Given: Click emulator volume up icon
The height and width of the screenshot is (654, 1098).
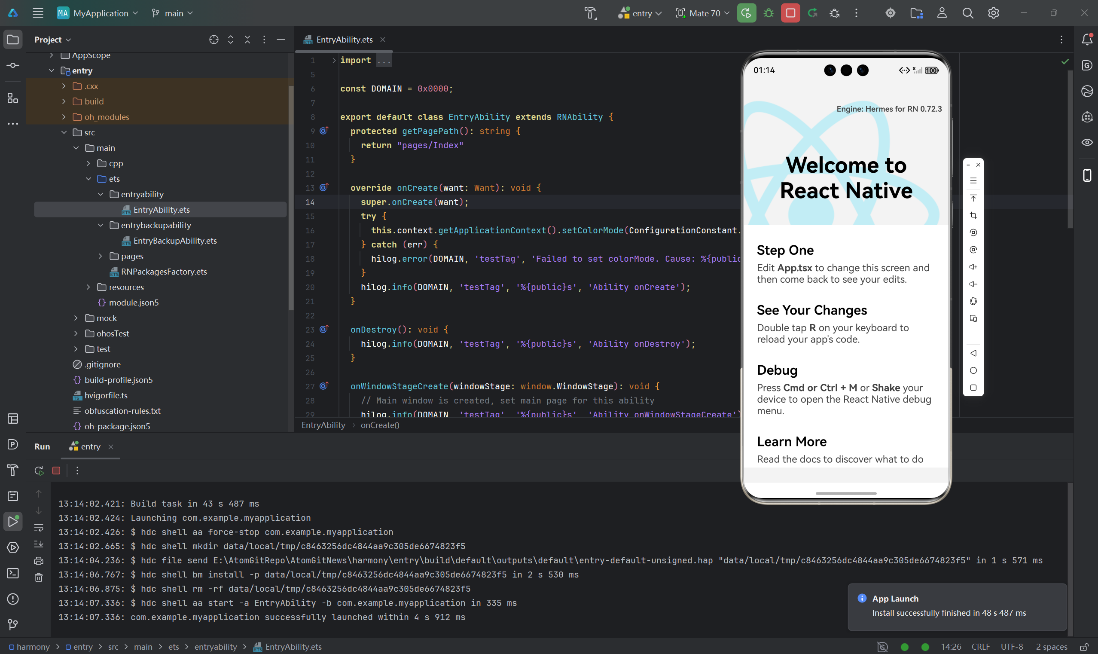Looking at the screenshot, I should [973, 267].
